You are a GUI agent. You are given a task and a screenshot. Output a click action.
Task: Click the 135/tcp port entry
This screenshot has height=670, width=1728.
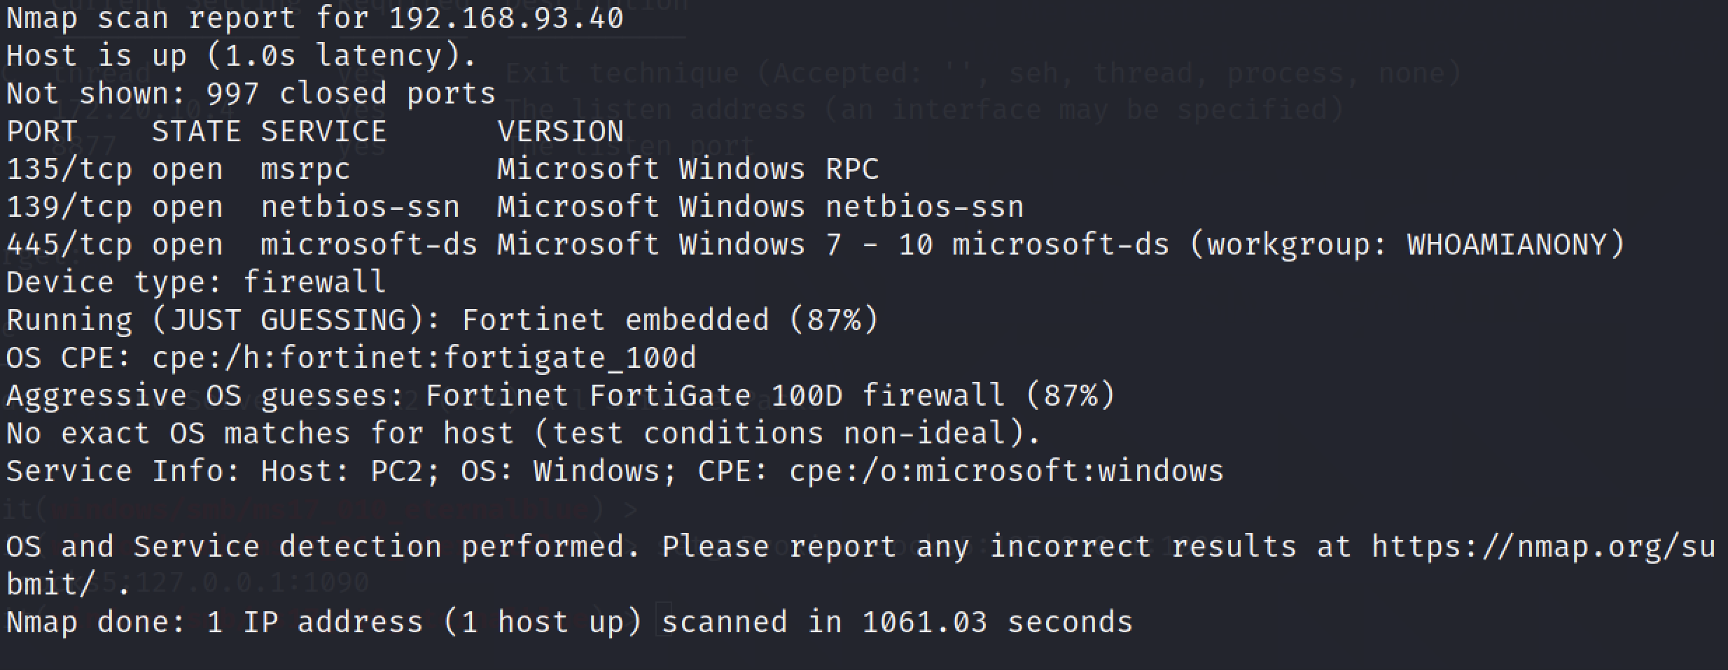69,169
